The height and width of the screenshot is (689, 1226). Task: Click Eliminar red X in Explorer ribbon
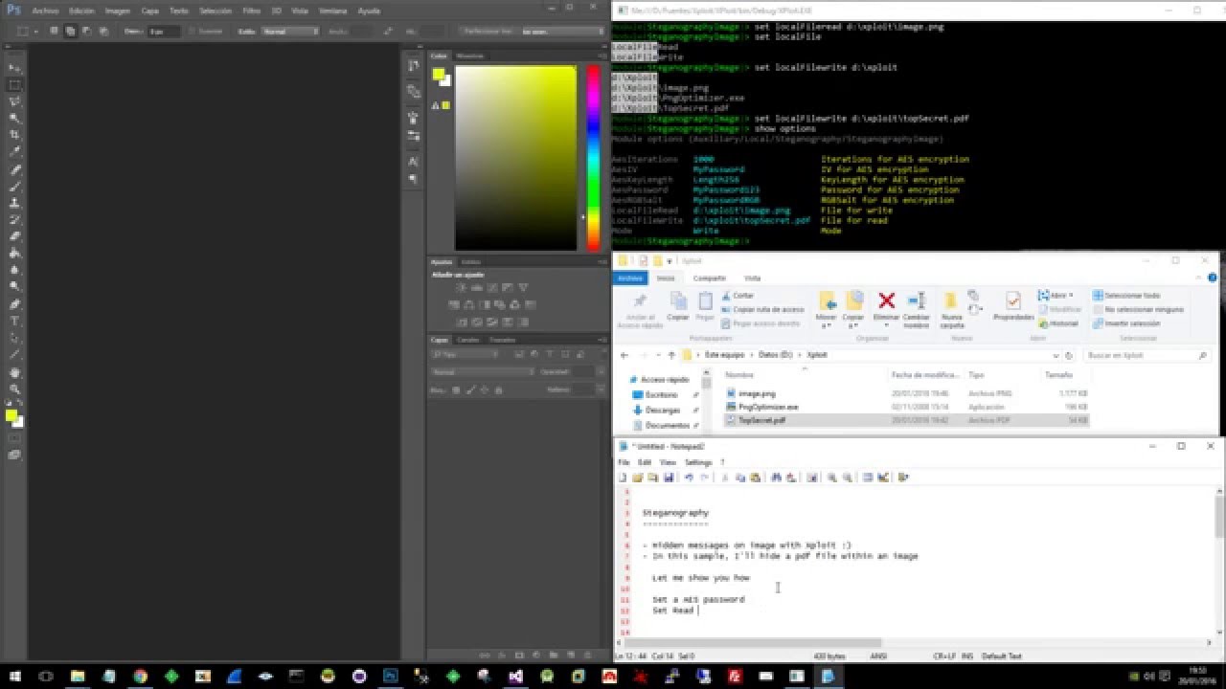pos(886,301)
